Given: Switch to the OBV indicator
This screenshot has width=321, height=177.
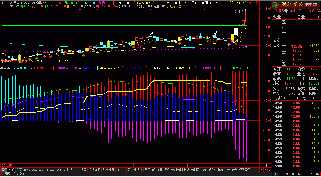Looking at the screenshot, I should pyautogui.click(x=41, y=170).
